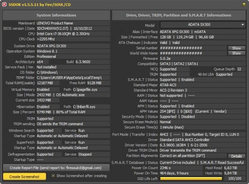This screenshot has width=249, height=184.
Task: Click the SSD Life Left progress bar
Action: pos(191,179)
